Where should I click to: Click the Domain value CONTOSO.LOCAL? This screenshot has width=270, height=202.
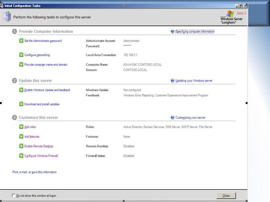(135, 70)
